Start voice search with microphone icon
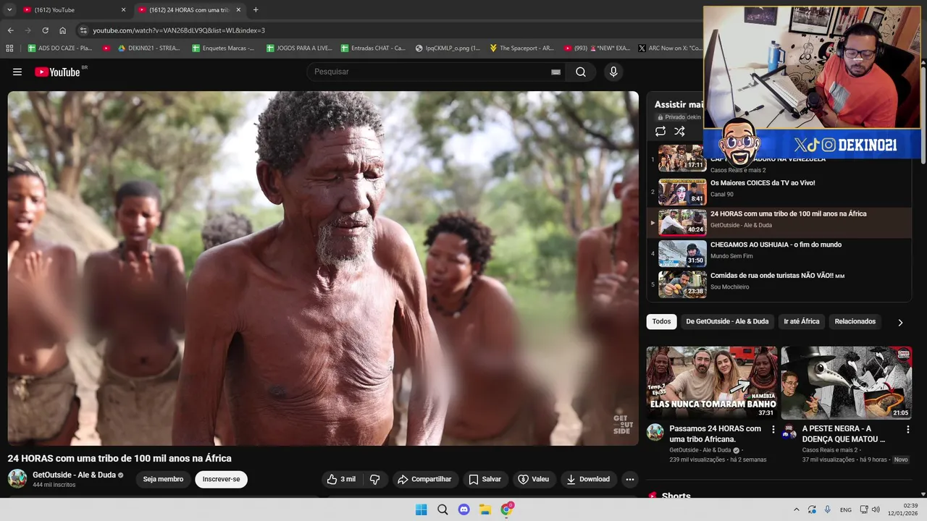The width and height of the screenshot is (927, 521). coord(613,72)
